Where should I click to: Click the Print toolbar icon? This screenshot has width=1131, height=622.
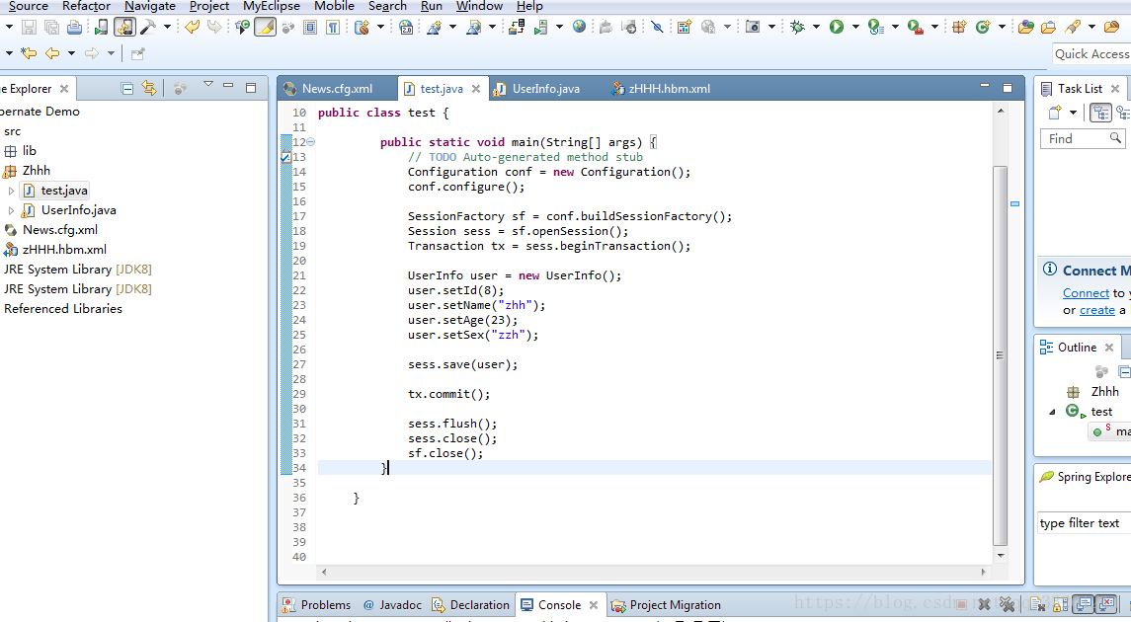tap(74, 28)
